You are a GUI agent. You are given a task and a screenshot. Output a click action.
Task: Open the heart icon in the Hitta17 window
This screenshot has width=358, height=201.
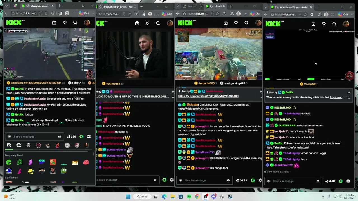[x=236, y=23]
